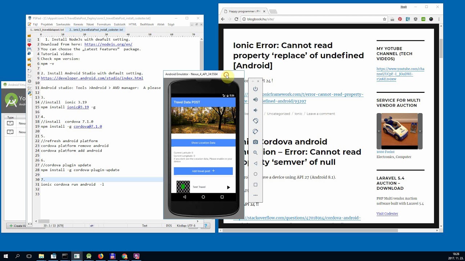Screen dimensions: 465x261
Task: Click auction item toy car image
Action: click(x=399, y=131)
